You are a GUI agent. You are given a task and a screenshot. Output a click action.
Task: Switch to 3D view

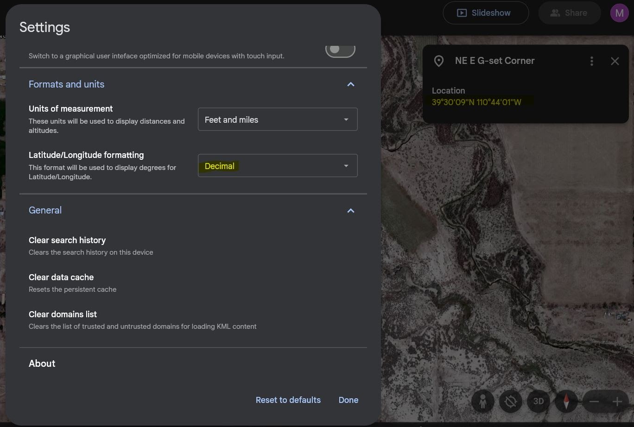(x=538, y=402)
